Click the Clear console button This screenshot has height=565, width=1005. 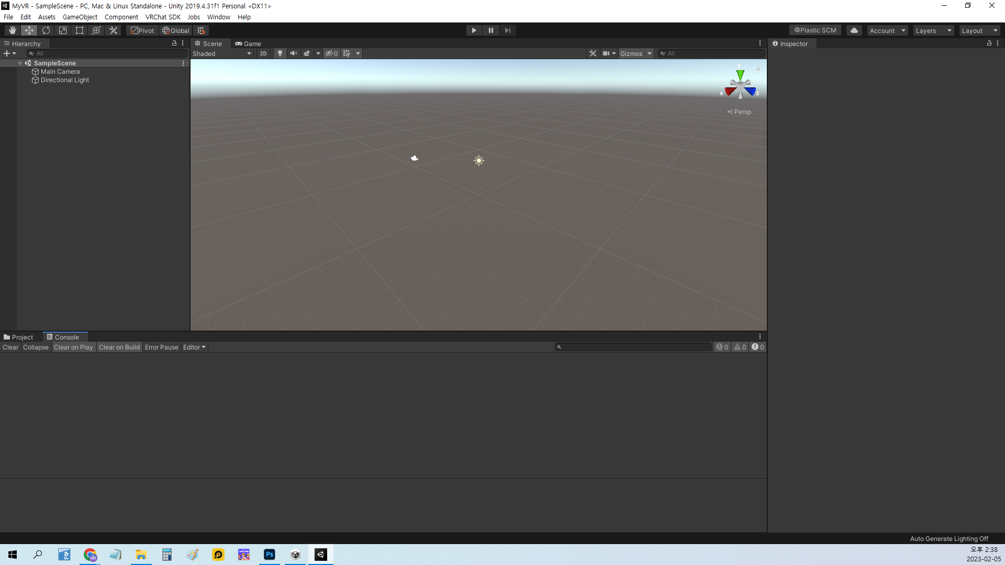(x=10, y=347)
